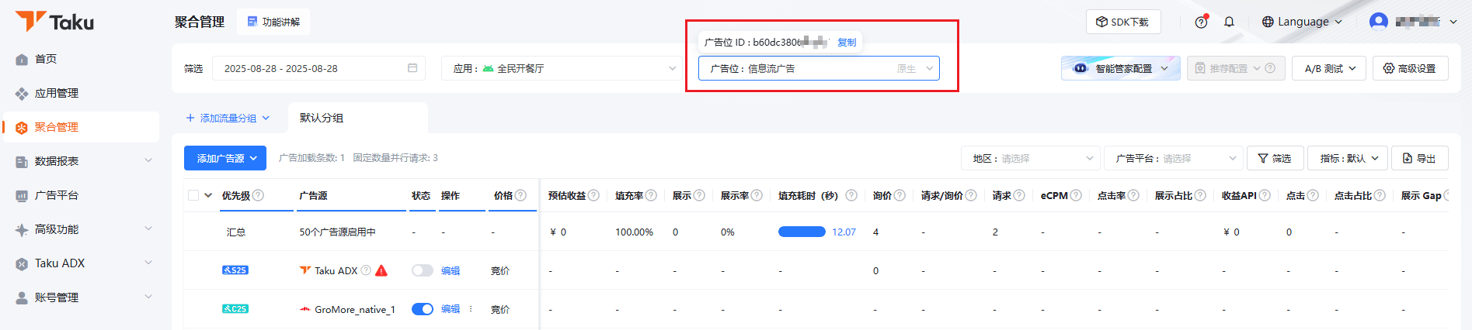This screenshot has width=1472, height=330.
Task: Expand 高级功能 in sidebar
Action: click(81, 229)
